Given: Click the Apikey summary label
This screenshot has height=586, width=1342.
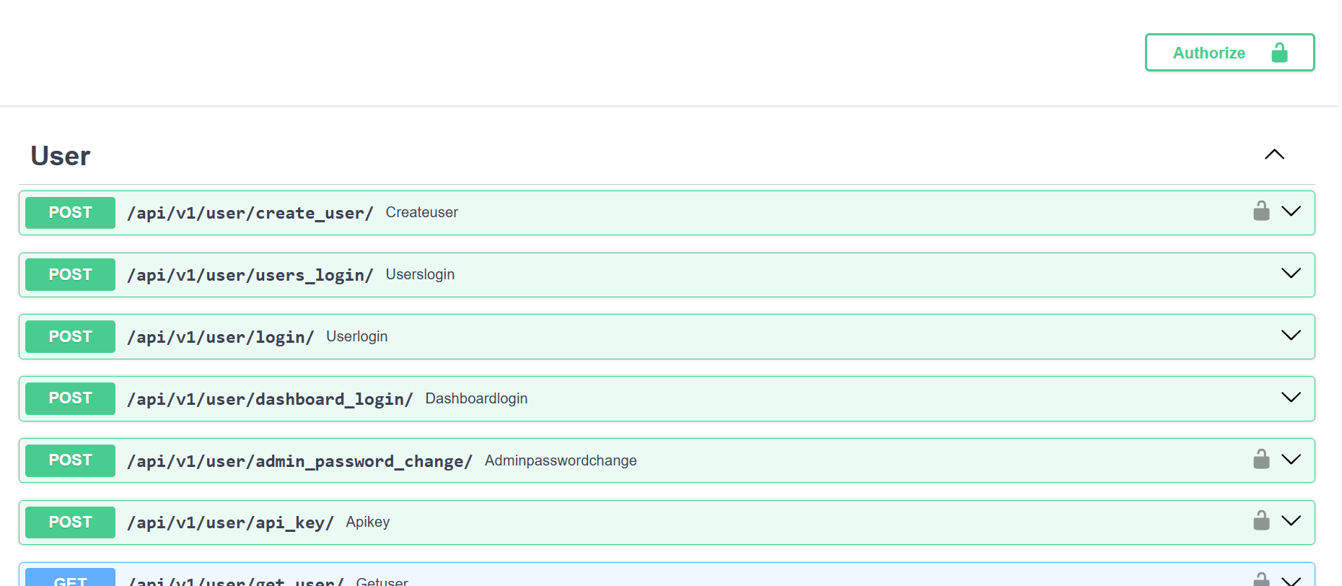Looking at the screenshot, I should coord(367,522).
